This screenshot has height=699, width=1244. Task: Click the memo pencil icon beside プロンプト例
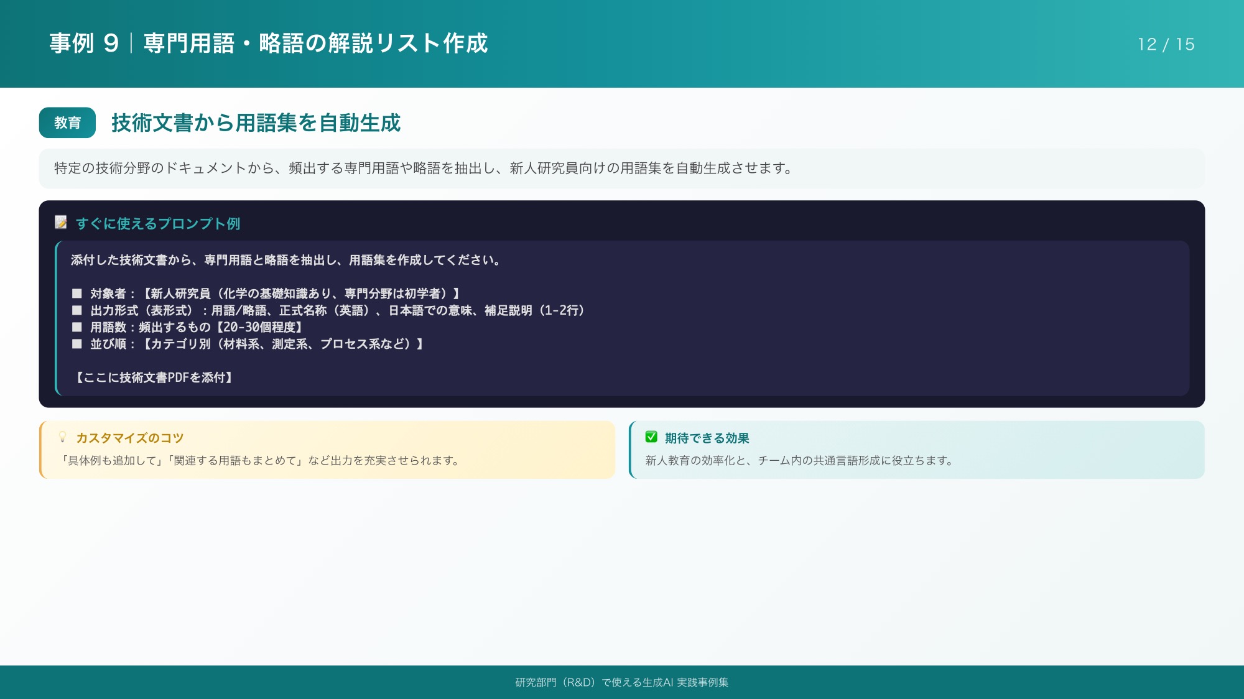61,222
